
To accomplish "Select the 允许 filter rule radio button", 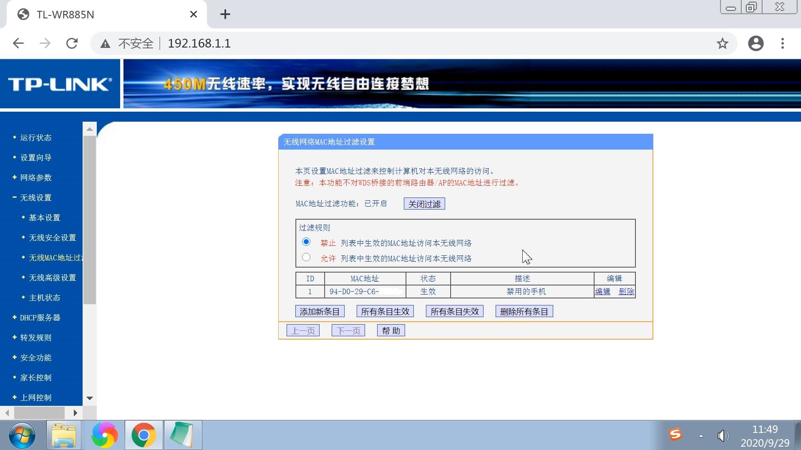I will [x=307, y=257].
